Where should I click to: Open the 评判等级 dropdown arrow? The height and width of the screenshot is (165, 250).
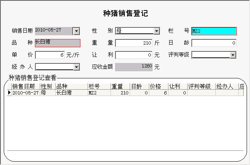click(233, 55)
